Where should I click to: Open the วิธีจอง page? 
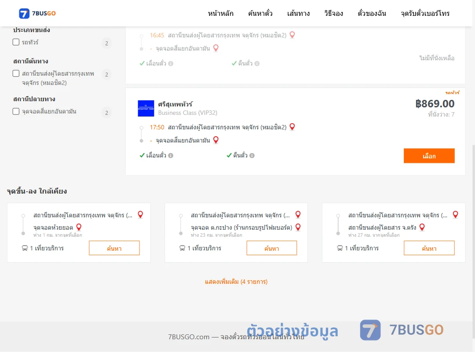333,13
